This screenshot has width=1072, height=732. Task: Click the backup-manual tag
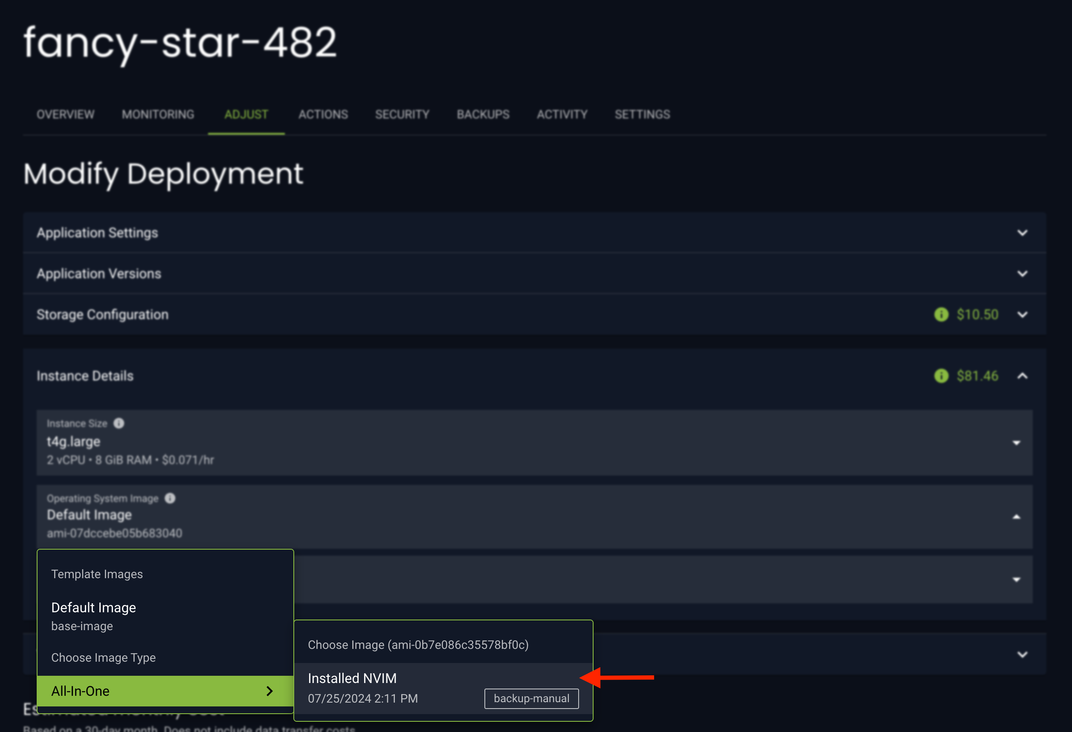tap(531, 698)
